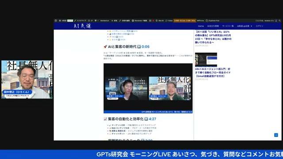Open the Memberium admin bar item
This screenshot has height=159, width=283.
pyautogui.click(x=104, y=21)
